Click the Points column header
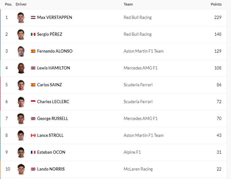This screenshot has width=231, height=179. coord(216,4)
